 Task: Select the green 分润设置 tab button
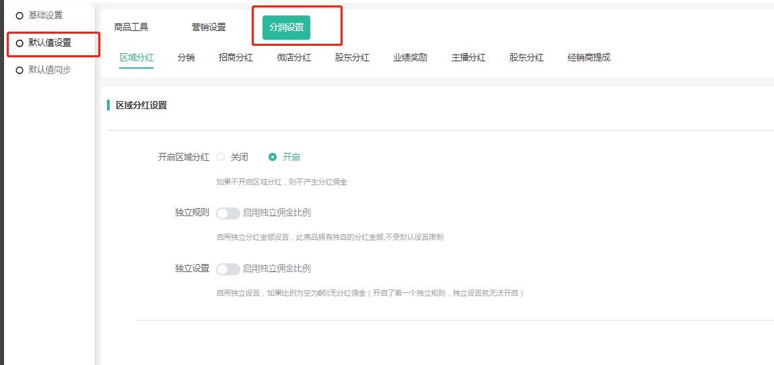[x=287, y=28]
